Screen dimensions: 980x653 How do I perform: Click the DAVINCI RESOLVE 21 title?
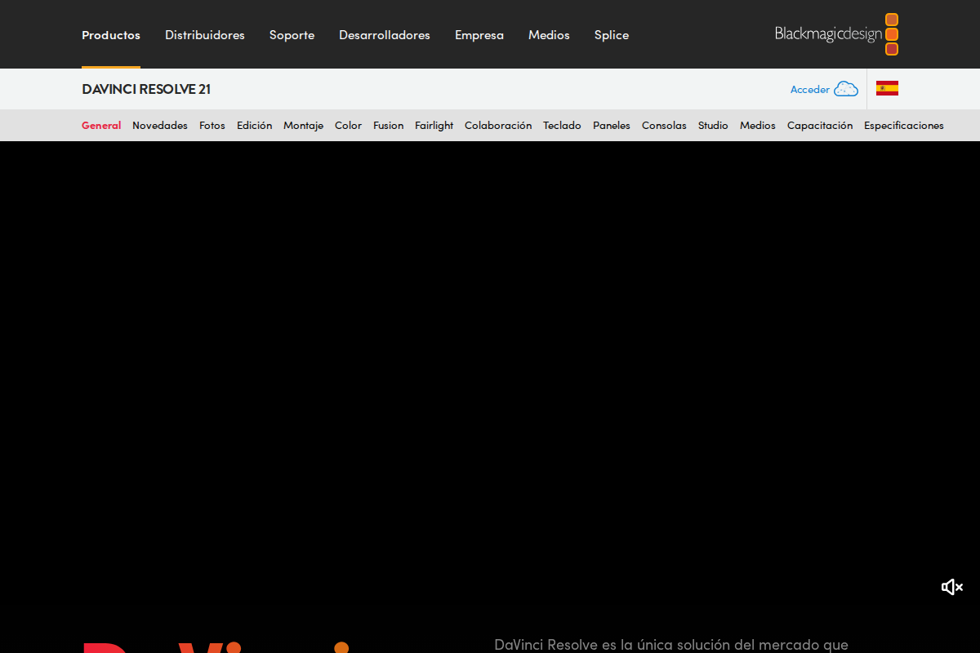[146, 89]
